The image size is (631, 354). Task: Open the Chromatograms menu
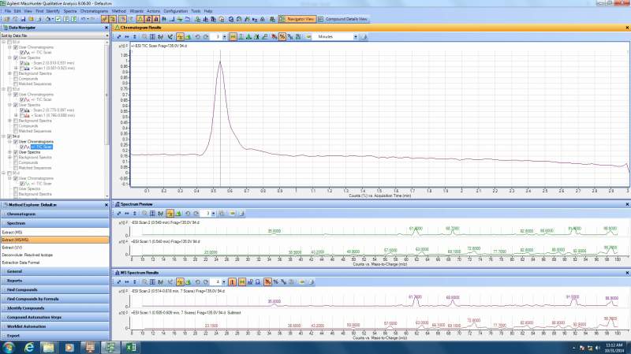coord(94,11)
